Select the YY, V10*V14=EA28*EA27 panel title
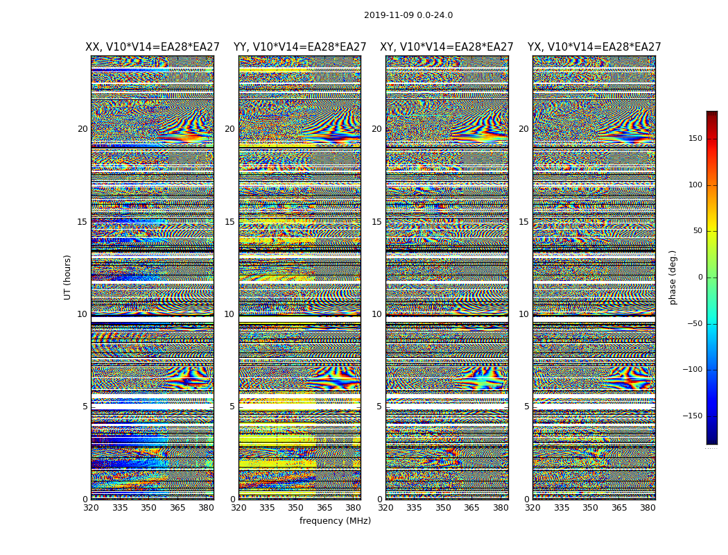Image resolution: width=728 pixels, height=555 pixels. point(300,47)
